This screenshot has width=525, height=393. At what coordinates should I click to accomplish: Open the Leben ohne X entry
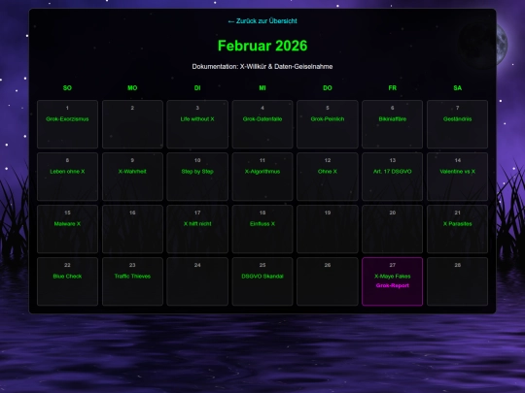[67, 172]
